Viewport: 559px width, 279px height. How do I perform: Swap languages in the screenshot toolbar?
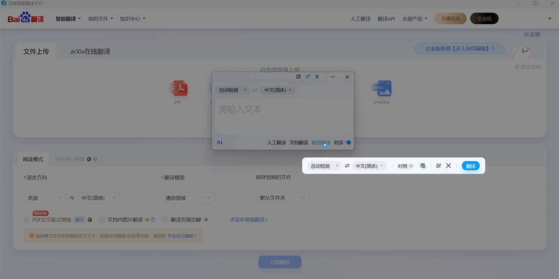point(347,166)
